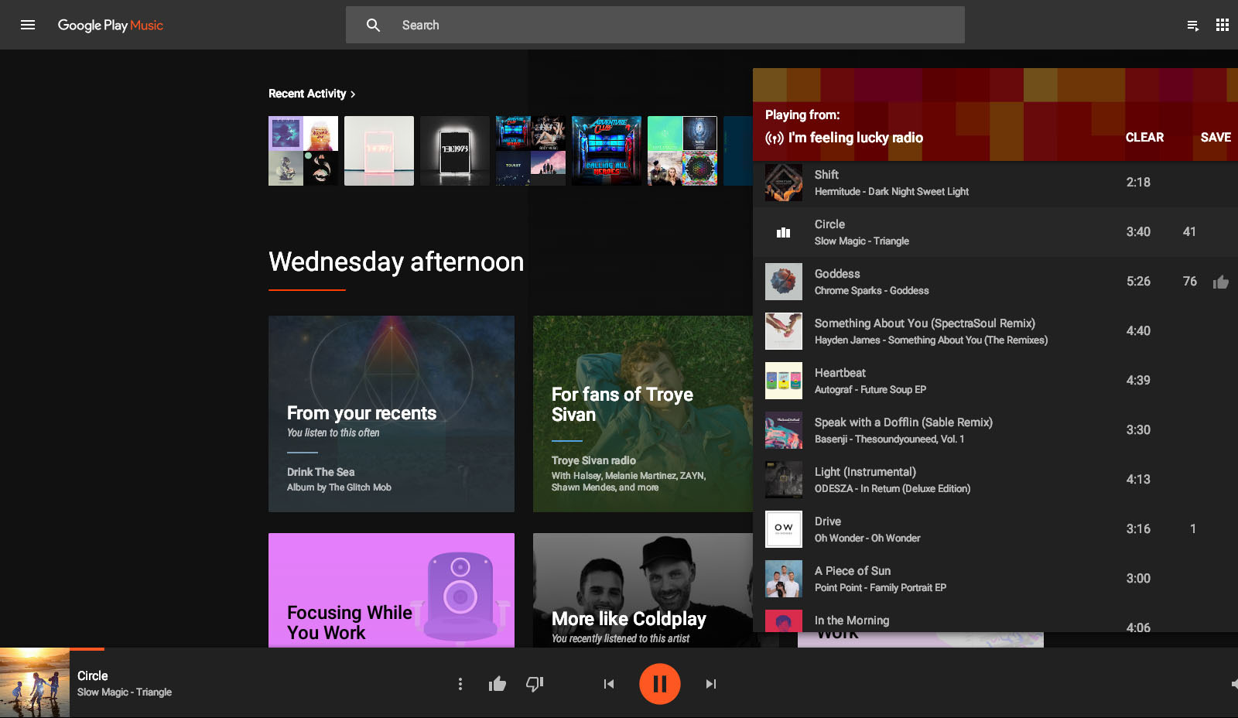Image resolution: width=1238 pixels, height=718 pixels.
Task: Open the hamburger navigation menu
Action: click(28, 25)
